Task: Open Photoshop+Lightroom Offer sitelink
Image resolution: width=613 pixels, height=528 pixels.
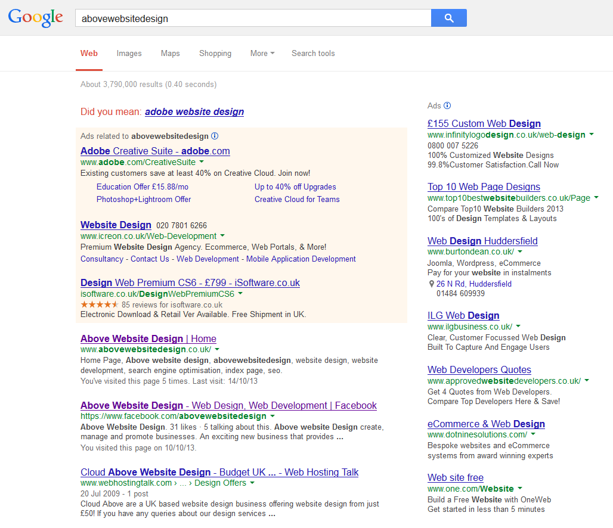Action: 144,199
